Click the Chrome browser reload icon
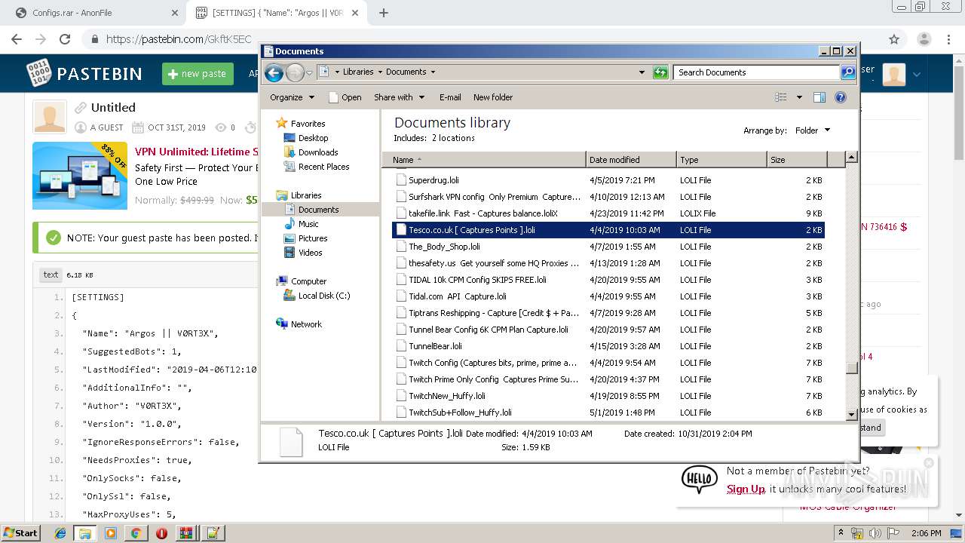This screenshot has height=543, width=965. [65, 39]
